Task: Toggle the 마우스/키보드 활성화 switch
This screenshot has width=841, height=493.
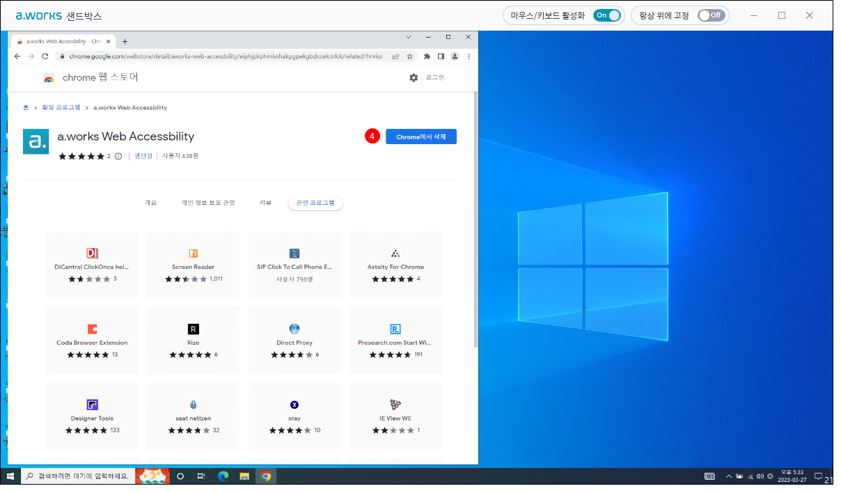Action: point(606,15)
